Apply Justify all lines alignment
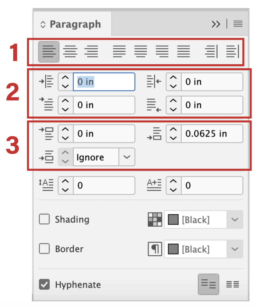 184,52
